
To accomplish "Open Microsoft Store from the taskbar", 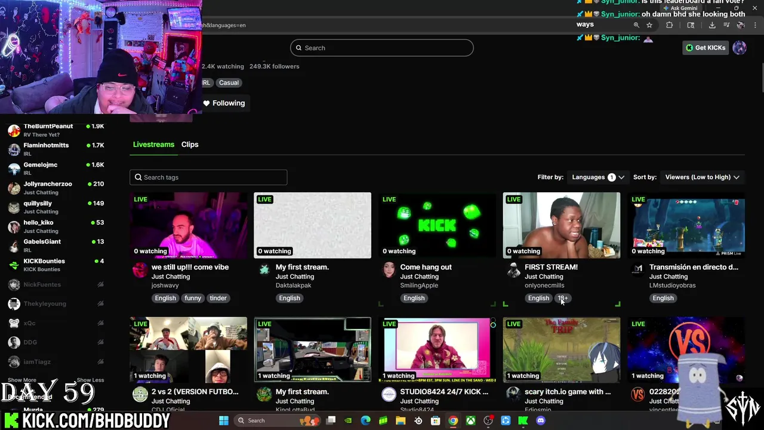I will (436, 420).
